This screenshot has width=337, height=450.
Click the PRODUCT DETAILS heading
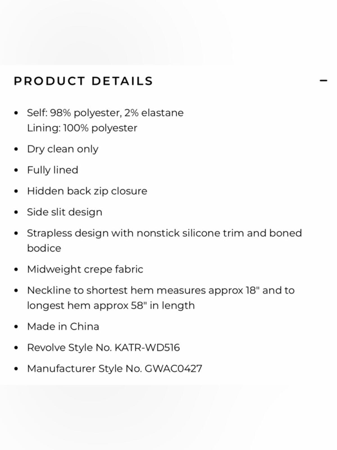point(83,81)
